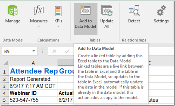Viewport: 175px width, 106px height.
Task: Select column A header
Action: 33,63
